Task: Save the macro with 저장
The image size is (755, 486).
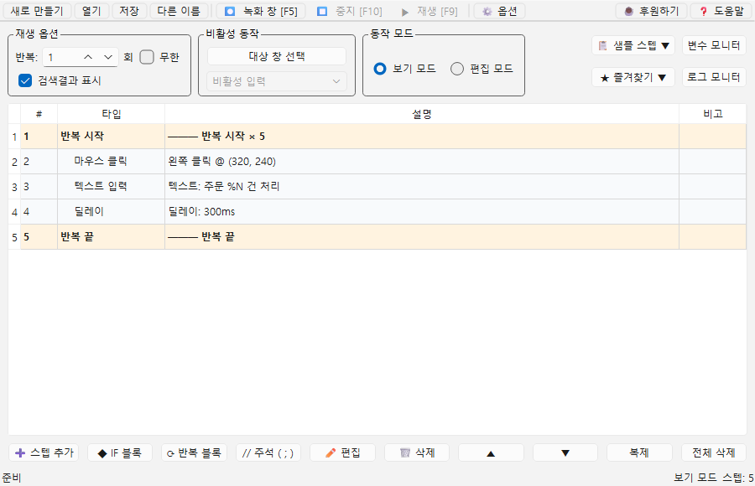Action: coord(129,11)
